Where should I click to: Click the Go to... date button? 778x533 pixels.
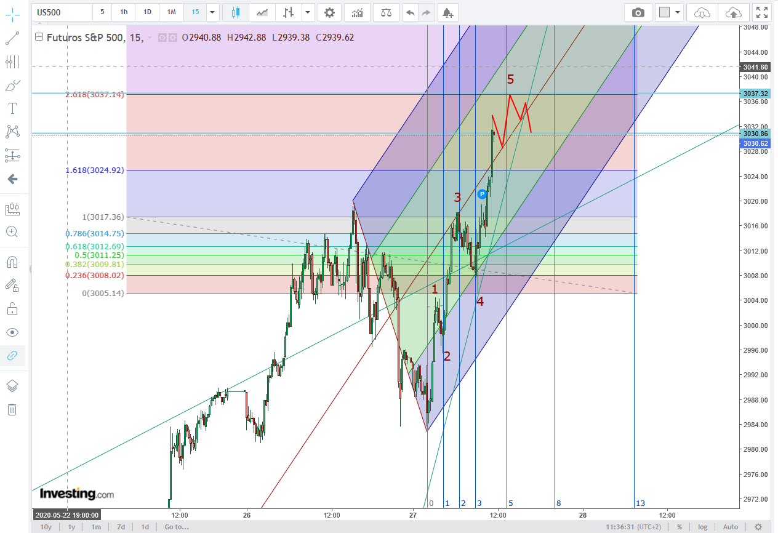coord(177,527)
